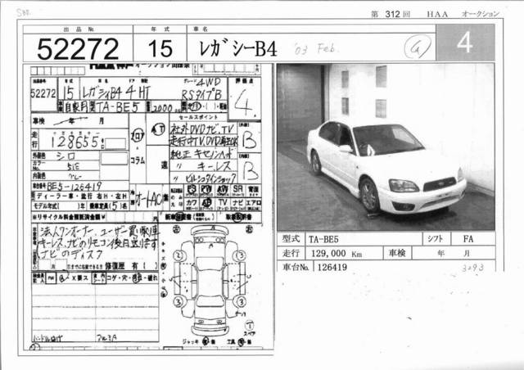Image resolution: width=524 pixels, height=370 pixels.
Task: Click the ナビ equipment box
Action: (x=237, y=203)
